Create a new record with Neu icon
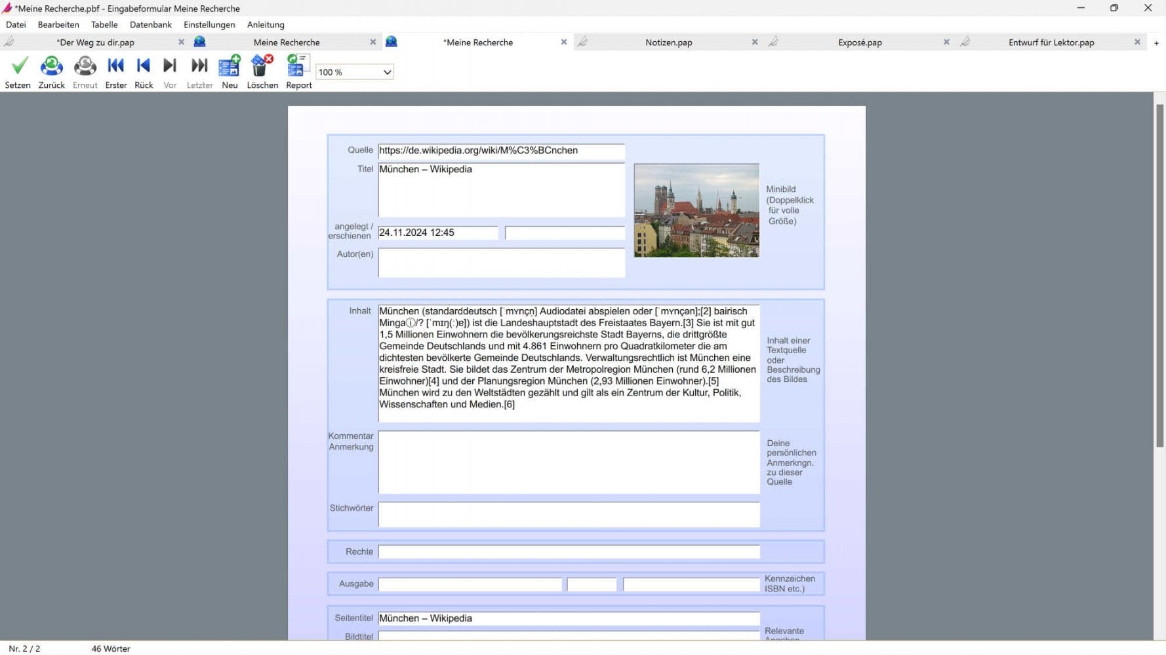1166x655 pixels. tap(229, 65)
